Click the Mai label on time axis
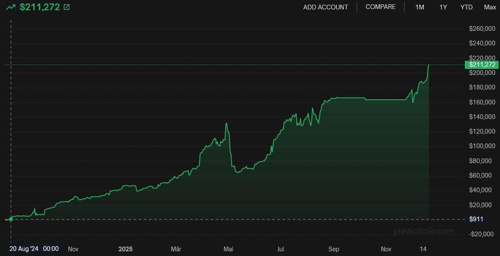 point(228,249)
